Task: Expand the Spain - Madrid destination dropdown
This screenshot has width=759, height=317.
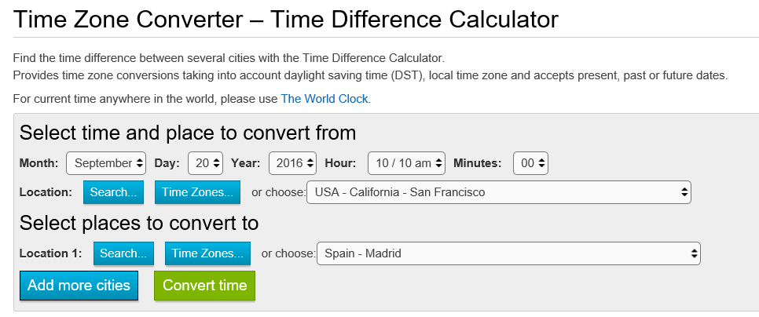Action: [x=508, y=253]
